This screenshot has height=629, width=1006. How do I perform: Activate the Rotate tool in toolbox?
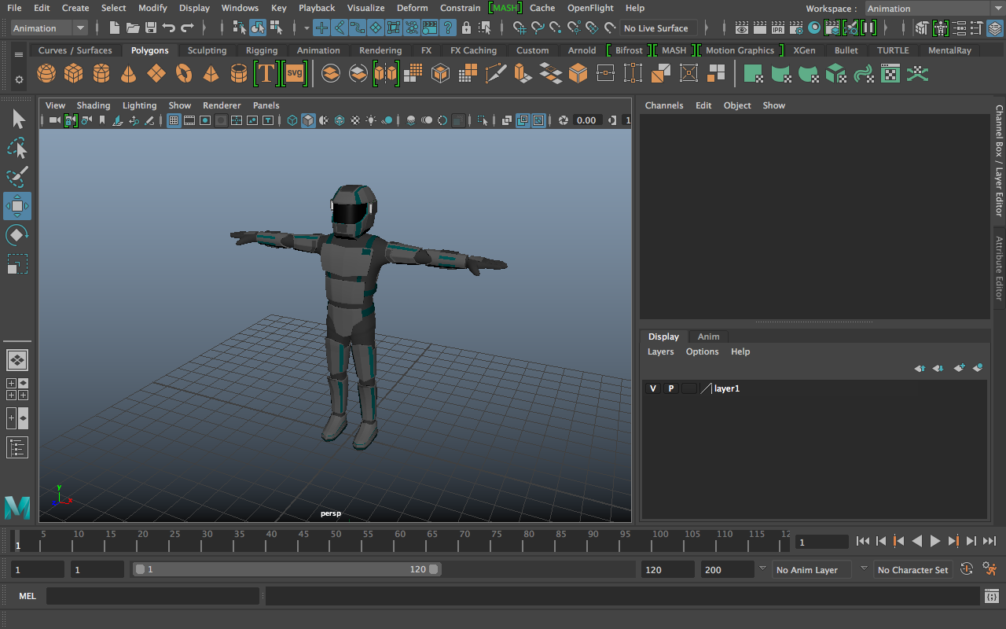click(17, 235)
